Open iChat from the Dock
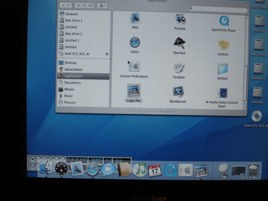The width and height of the screenshot is (268, 201). click(108, 170)
